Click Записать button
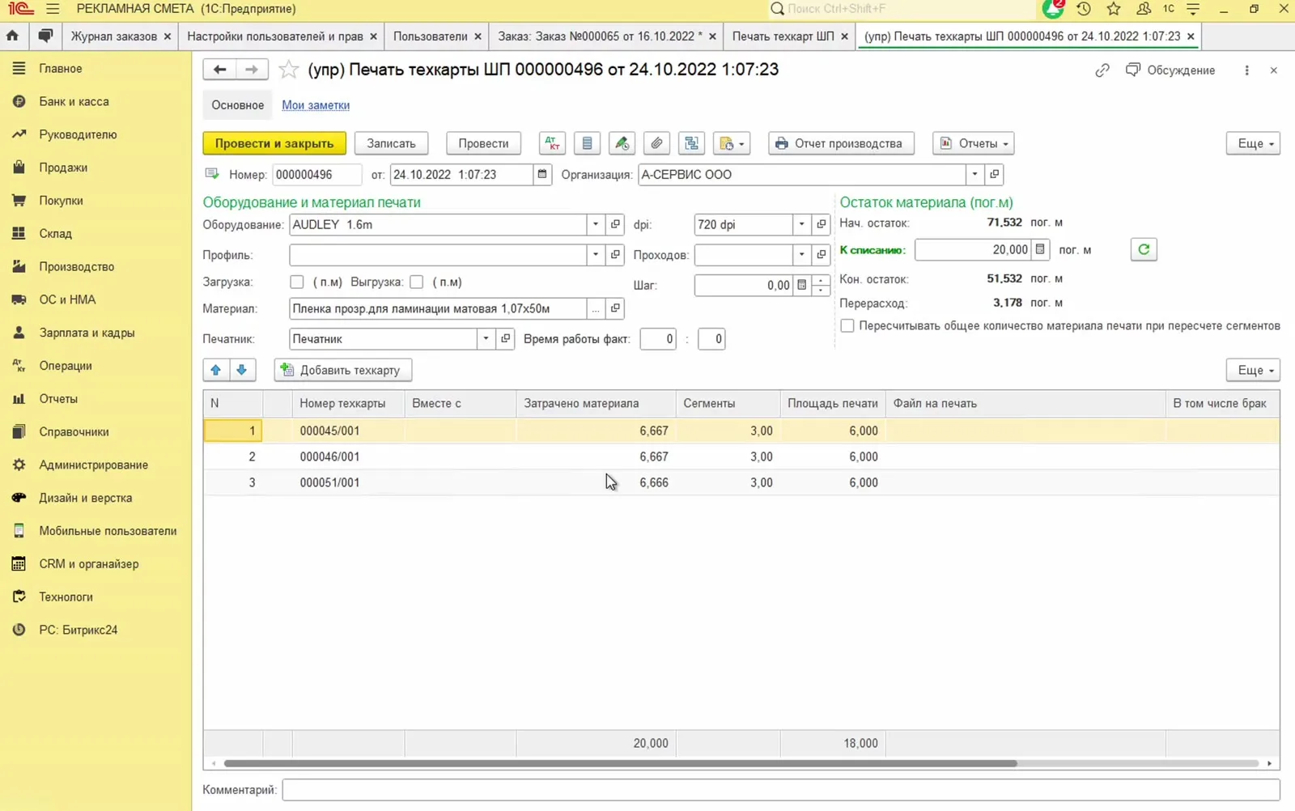Screen dimensions: 1295x811 391,143
